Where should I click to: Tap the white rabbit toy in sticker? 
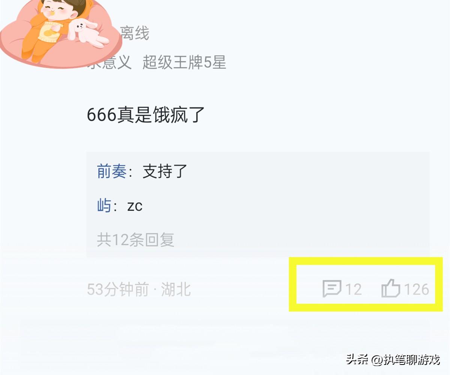point(88,33)
